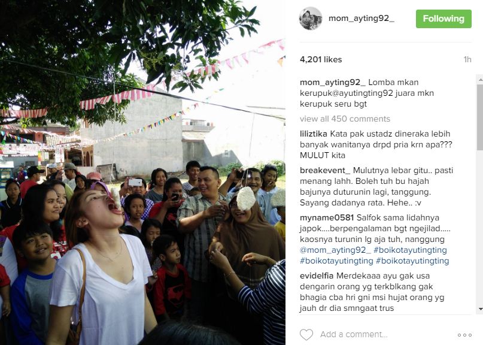The width and height of the screenshot is (483, 345).
Task: Click the @mom_ayting92_ mention in comment
Action: [x=334, y=250]
